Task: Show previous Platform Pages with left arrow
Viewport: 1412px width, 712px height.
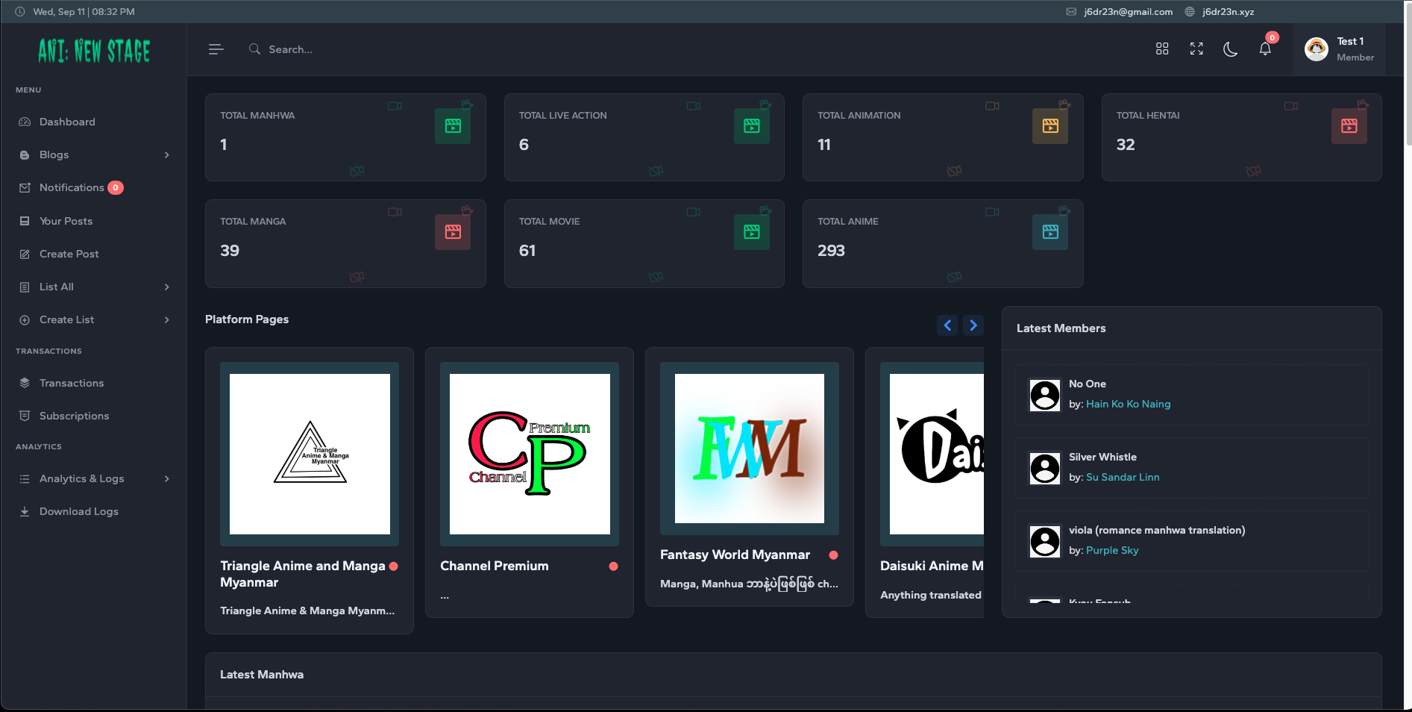Action: tap(947, 325)
